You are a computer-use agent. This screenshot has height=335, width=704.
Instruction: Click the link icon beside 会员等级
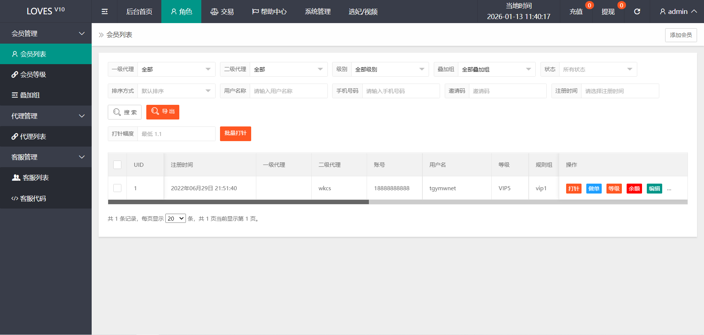(x=15, y=74)
